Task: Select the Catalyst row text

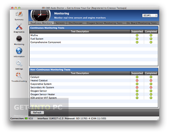Action: pyautogui.click(x=35, y=77)
